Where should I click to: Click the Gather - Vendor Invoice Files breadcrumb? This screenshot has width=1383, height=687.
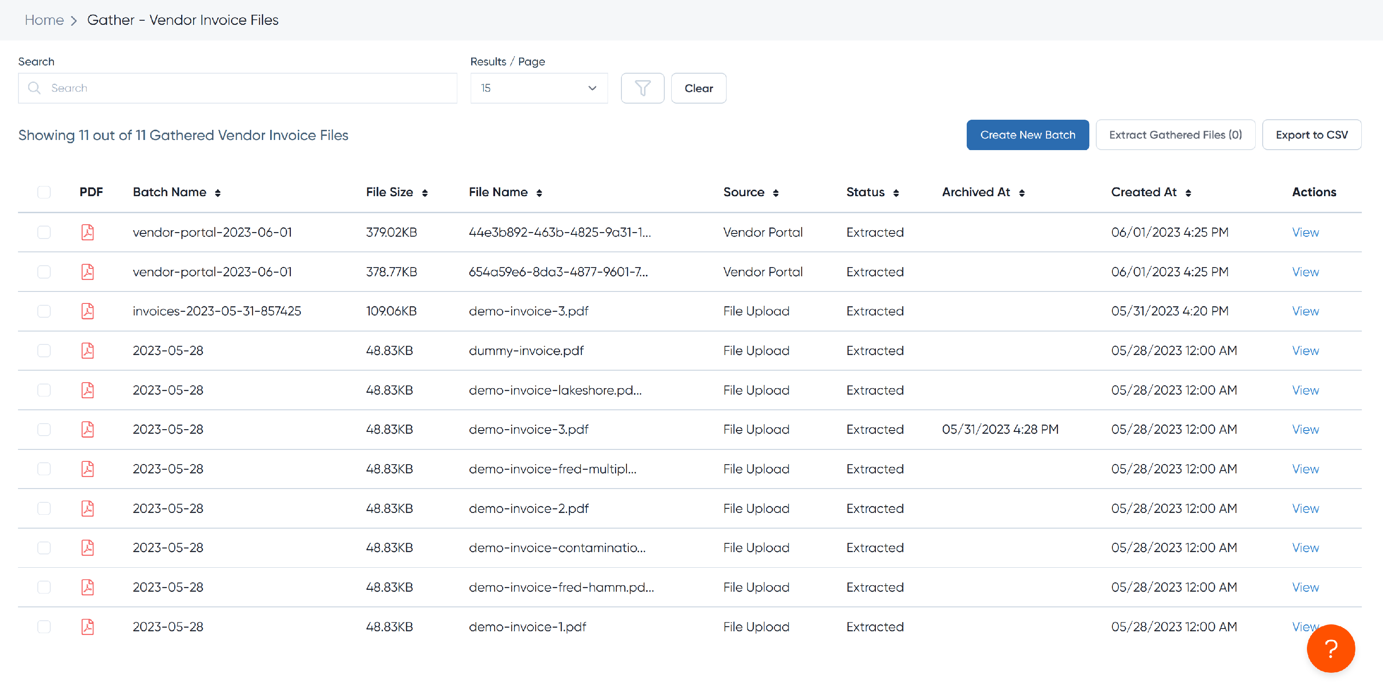pyautogui.click(x=183, y=20)
